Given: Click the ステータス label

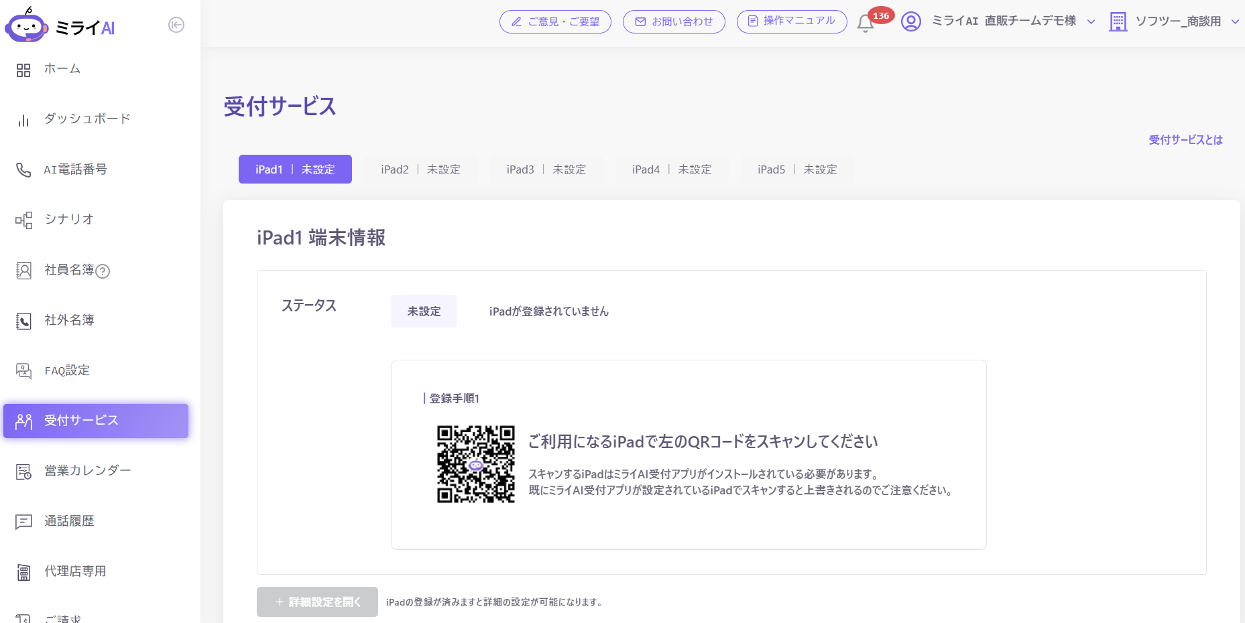Looking at the screenshot, I should click(x=309, y=305).
